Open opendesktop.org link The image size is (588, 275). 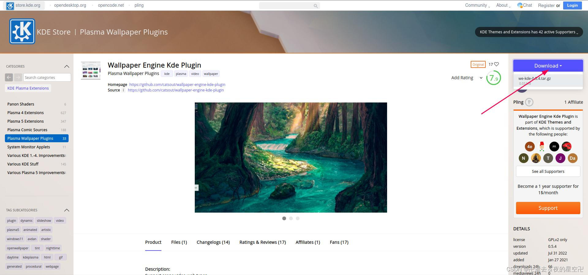click(x=70, y=5)
